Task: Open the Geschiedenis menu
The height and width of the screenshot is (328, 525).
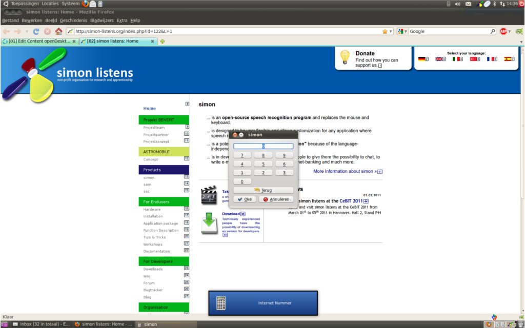Action: (73, 20)
